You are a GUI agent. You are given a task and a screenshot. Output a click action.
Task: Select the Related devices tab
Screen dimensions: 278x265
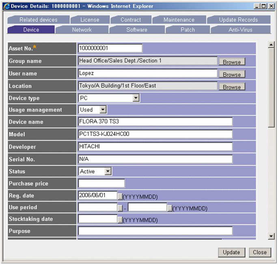pyautogui.click(x=39, y=19)
